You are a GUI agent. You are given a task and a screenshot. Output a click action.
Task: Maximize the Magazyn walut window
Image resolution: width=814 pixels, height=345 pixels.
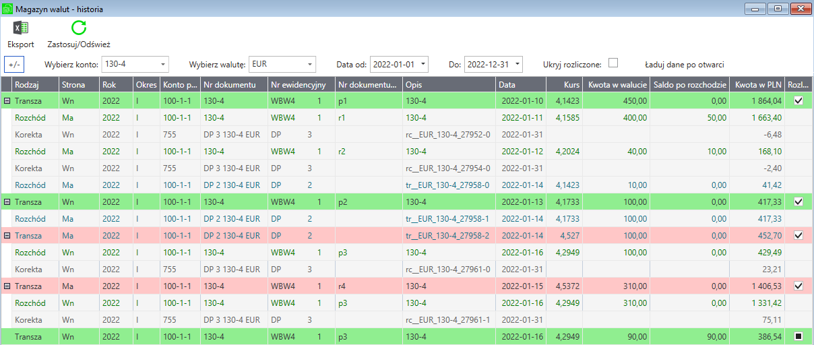pyautogui.click(x=778, y=9)
